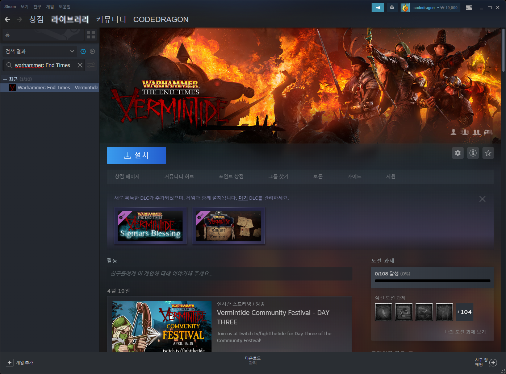Viewport: 506px width, 374px height.
Task: Open the 상점 페이지 tab
Action: [x=127, y=176]
